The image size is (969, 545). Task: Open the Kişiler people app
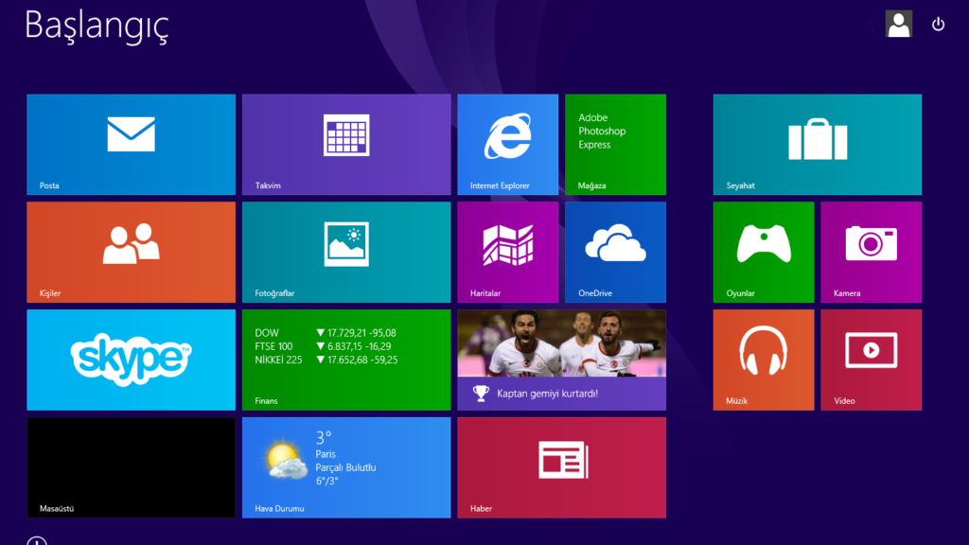click(131, 252)
